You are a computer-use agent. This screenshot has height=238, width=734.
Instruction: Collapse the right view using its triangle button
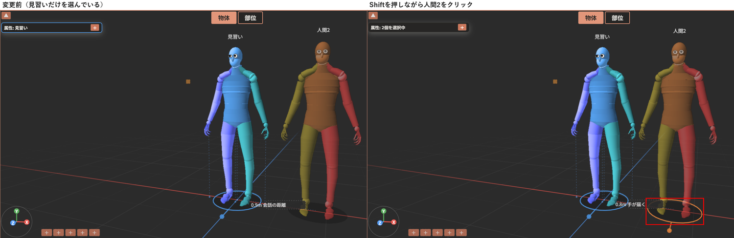pyautogui.click(x=373, y=16)
